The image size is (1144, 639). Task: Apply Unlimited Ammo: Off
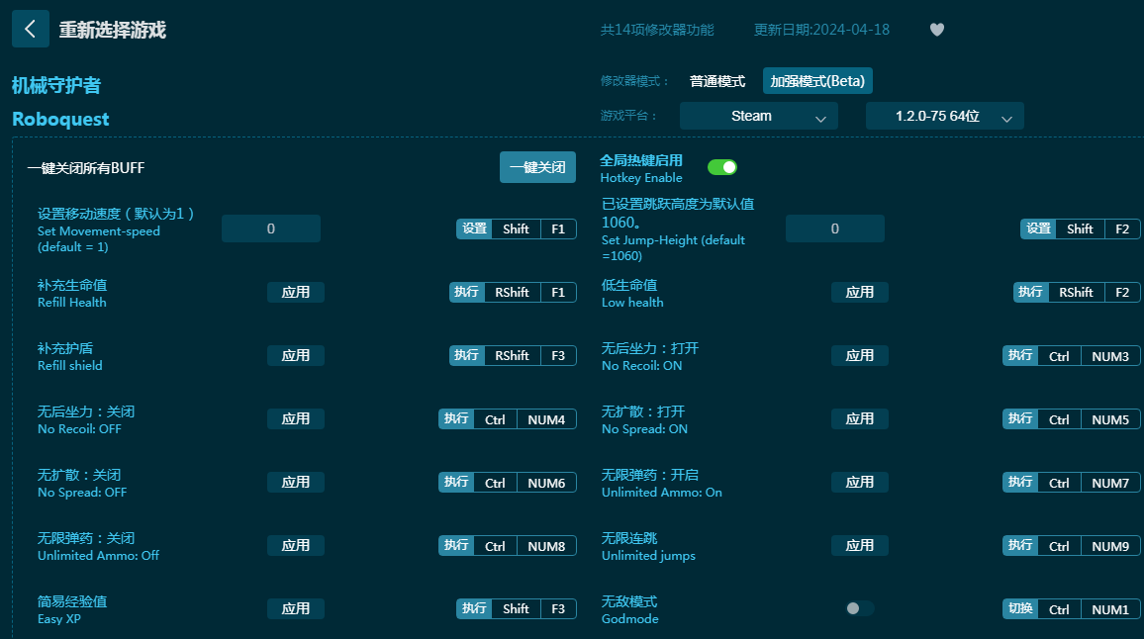coord(296,546)
